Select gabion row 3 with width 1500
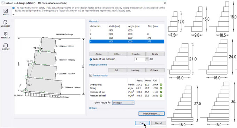 pos(127,38)
